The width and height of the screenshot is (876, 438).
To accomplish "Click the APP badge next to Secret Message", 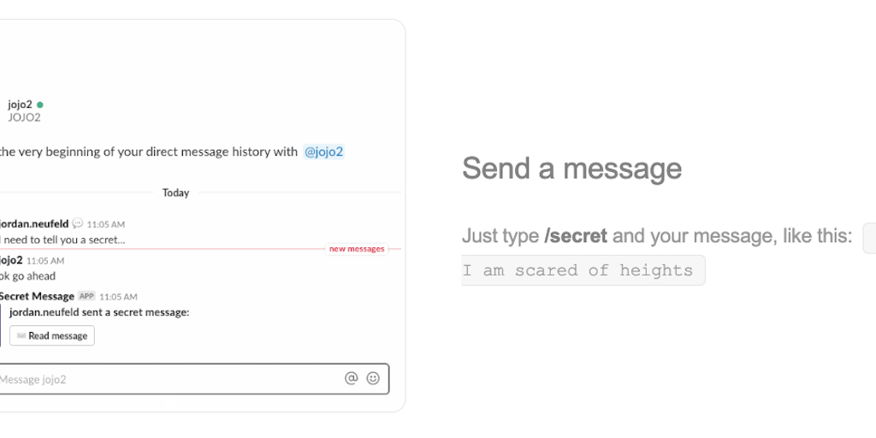I will [86, 296].
